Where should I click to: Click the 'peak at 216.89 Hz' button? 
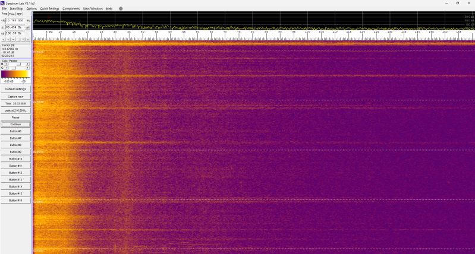click(x=15, y=110)
